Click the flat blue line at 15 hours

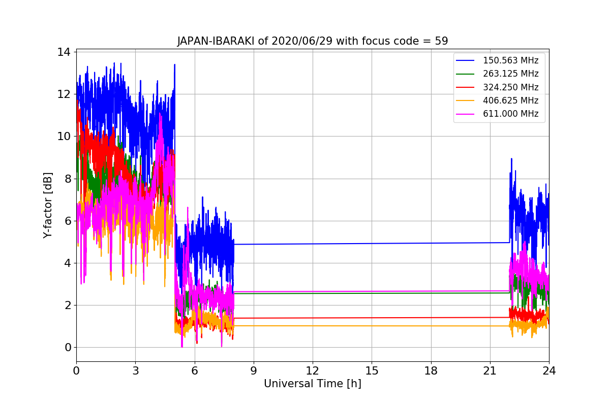tap(372, 243)
